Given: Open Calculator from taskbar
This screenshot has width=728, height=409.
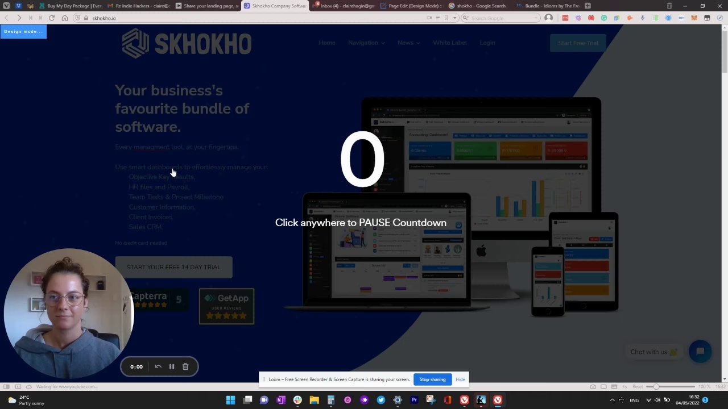Looking at the screenshot, I should [330, 400].
